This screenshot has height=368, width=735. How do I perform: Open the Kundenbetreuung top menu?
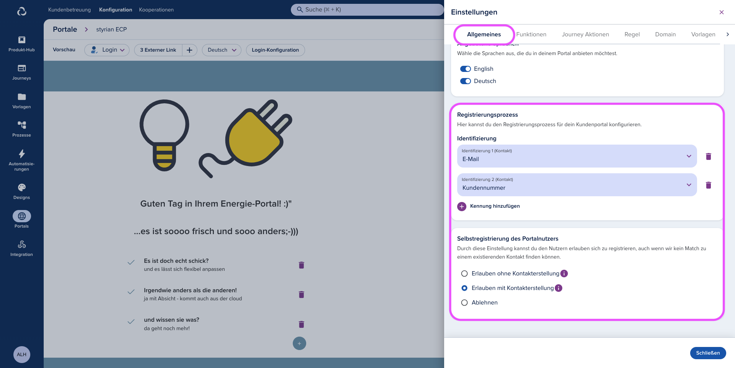(69, 10)
